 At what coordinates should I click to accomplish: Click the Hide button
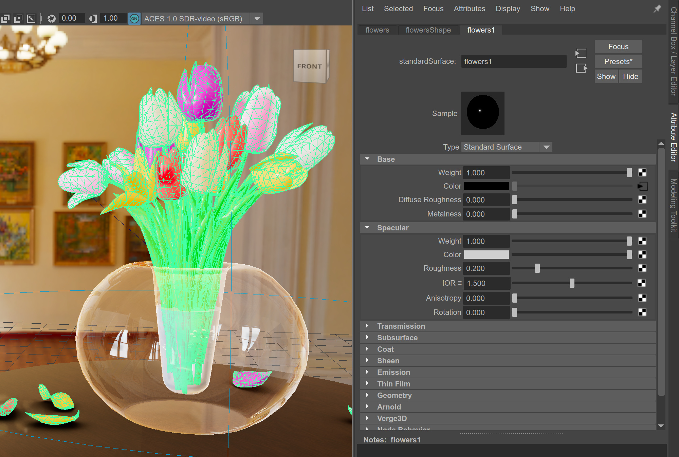(630, 76)
